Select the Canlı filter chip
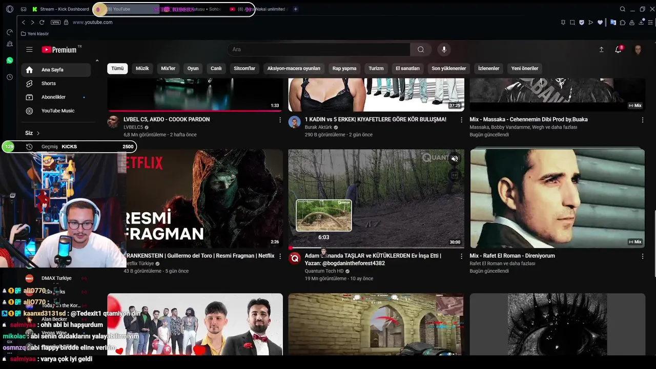 point(216,69)
